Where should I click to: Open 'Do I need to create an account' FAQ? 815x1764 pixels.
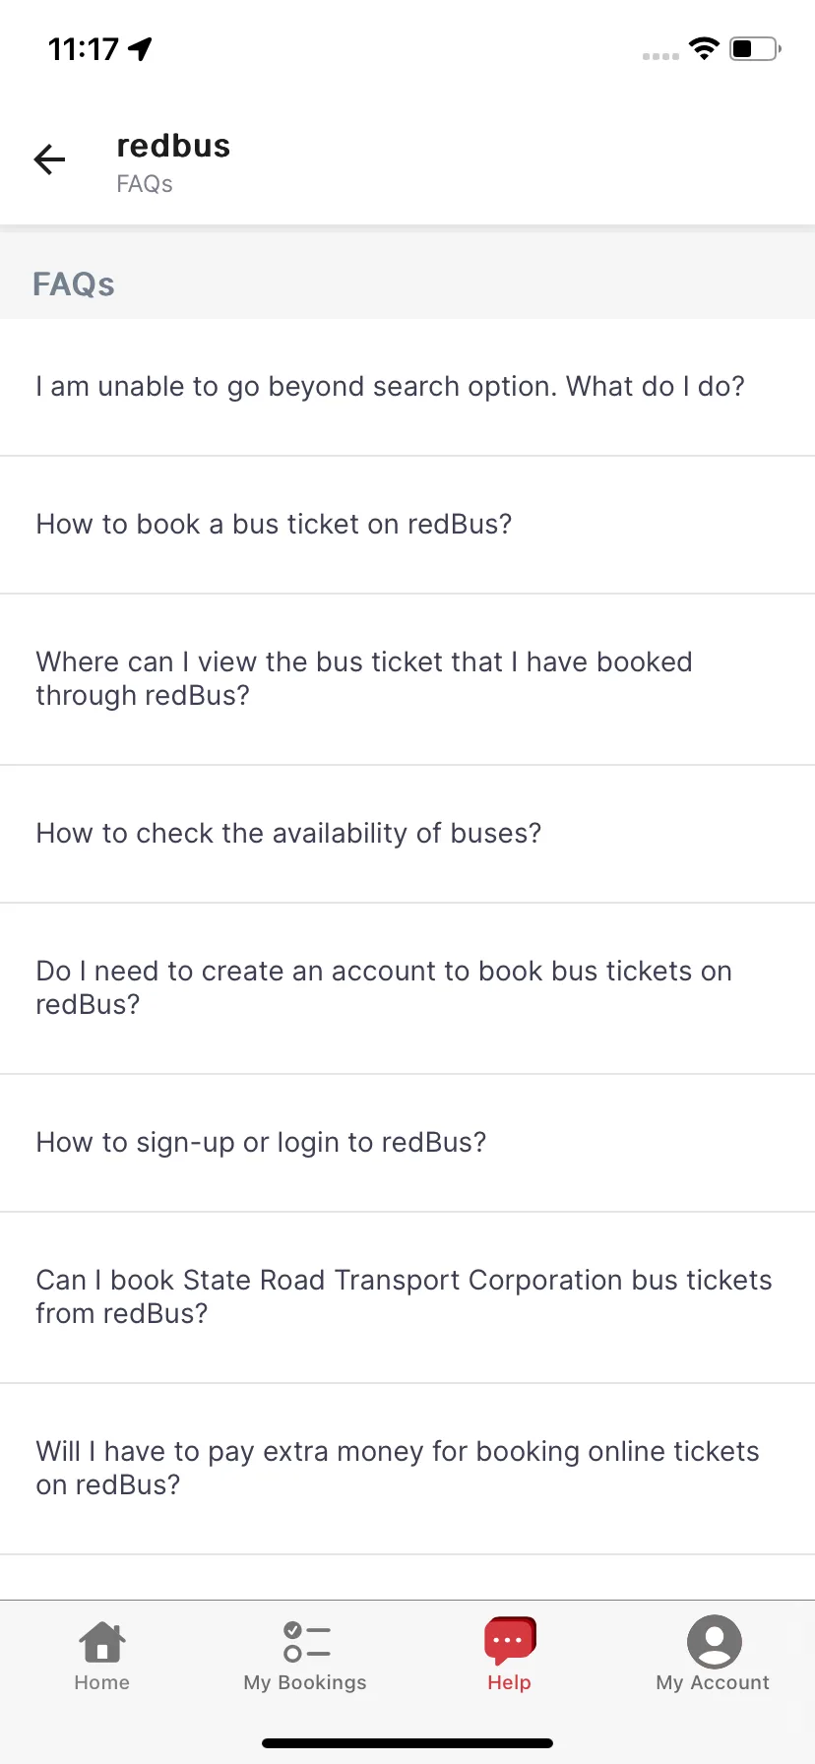[407, 988]
